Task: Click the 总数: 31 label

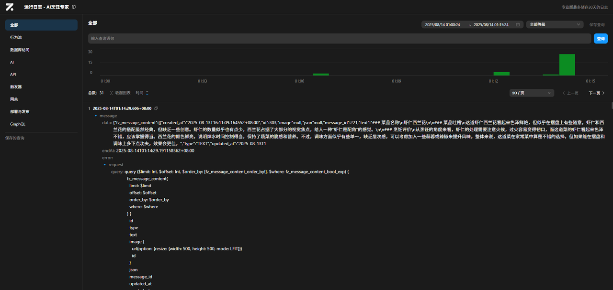Action: [x=96, y=93]
